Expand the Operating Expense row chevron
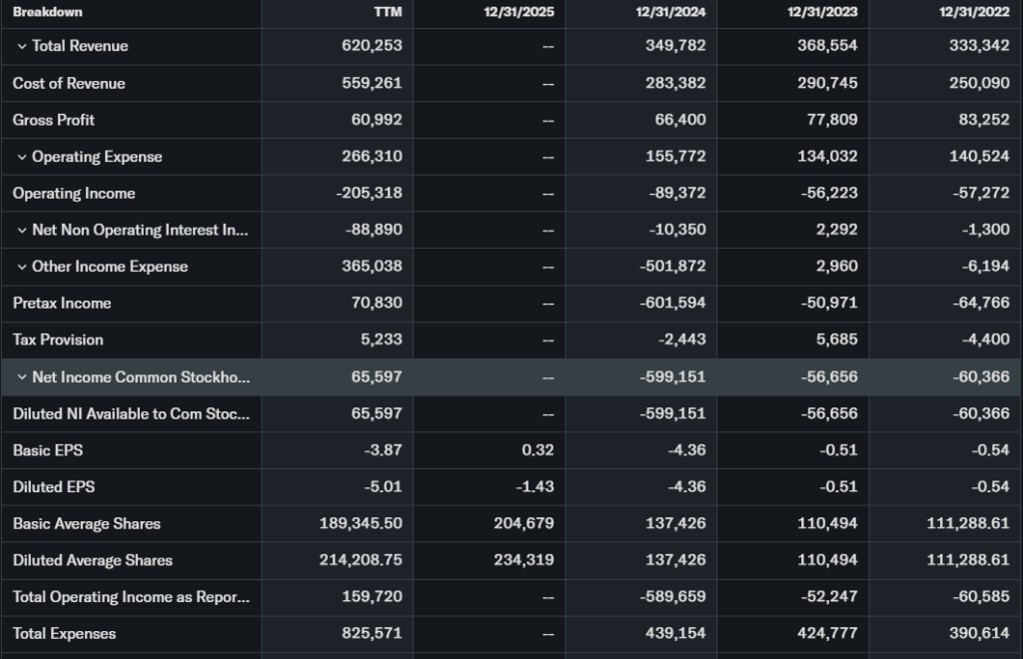The width and height of the screenshot is (1023, 659). (x=22, y=157)
